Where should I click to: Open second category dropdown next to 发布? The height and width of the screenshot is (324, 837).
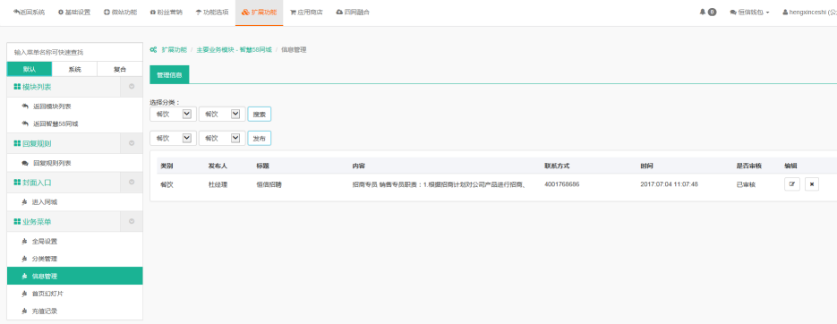pos(221,138)
